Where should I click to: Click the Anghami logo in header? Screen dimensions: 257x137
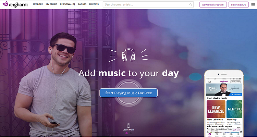15,4
